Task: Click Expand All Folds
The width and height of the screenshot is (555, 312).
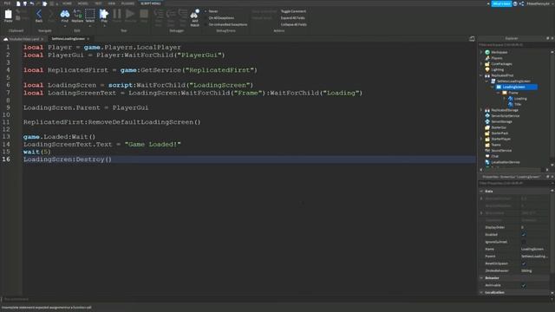Action: click(x=293, y=18)
